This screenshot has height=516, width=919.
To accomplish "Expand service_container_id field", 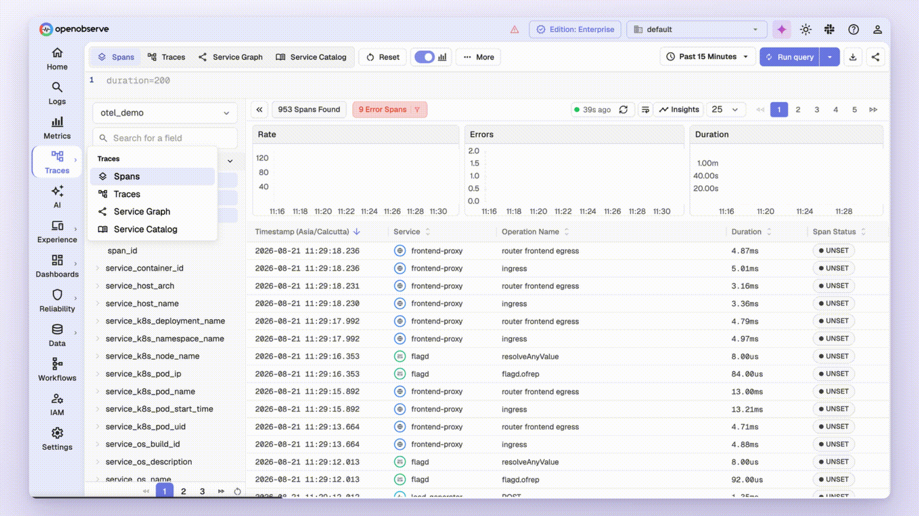I will click(x=98, y=268).
